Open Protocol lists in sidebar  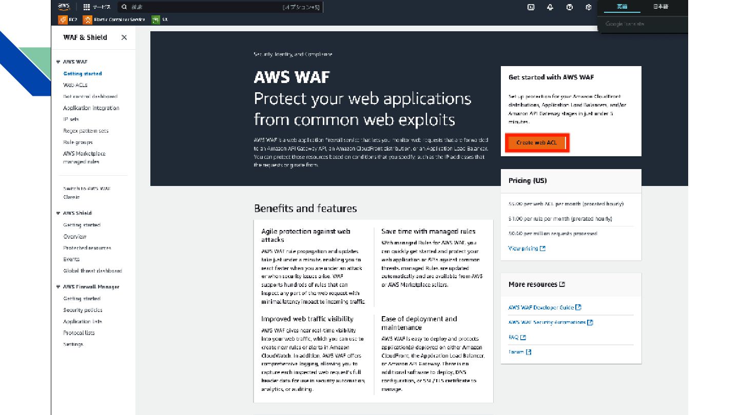click(x=79, y=333)
